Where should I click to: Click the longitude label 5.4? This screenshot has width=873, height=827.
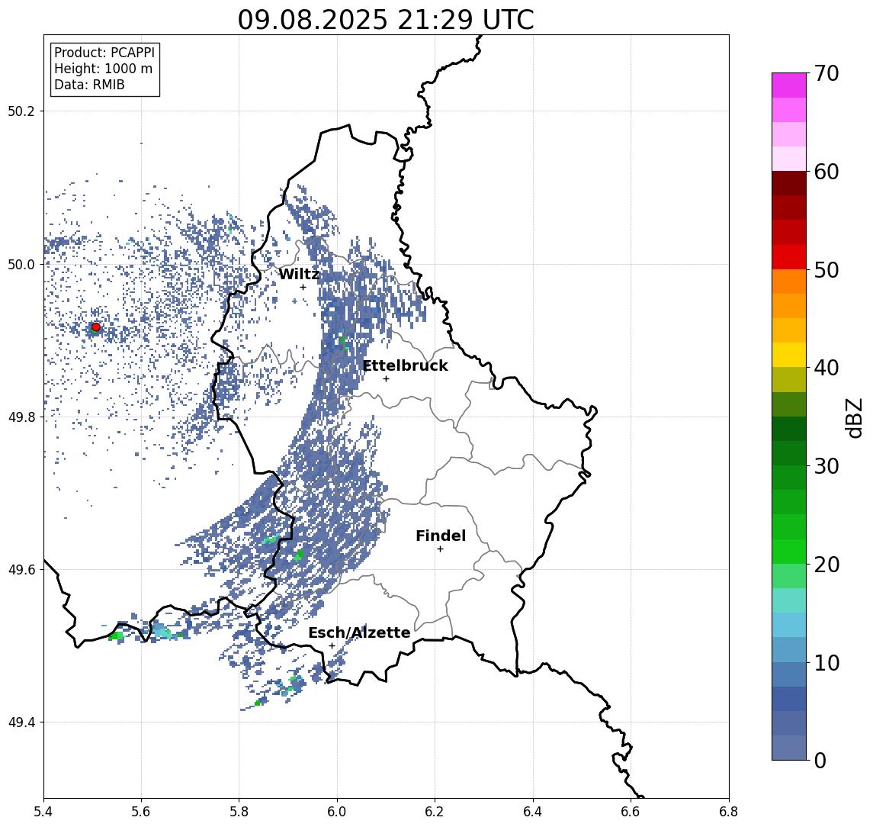(x=43, y=812)
